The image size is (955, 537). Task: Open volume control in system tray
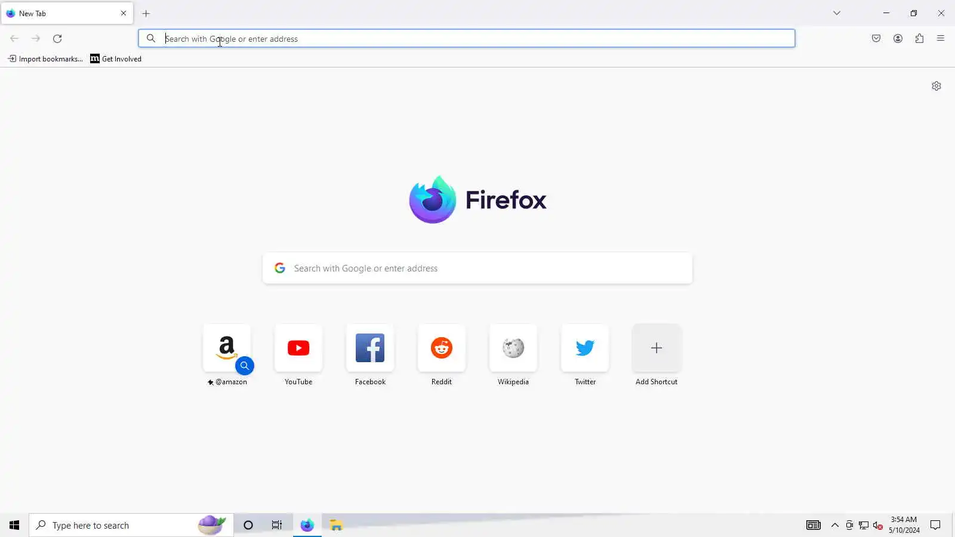pos(878,525)
